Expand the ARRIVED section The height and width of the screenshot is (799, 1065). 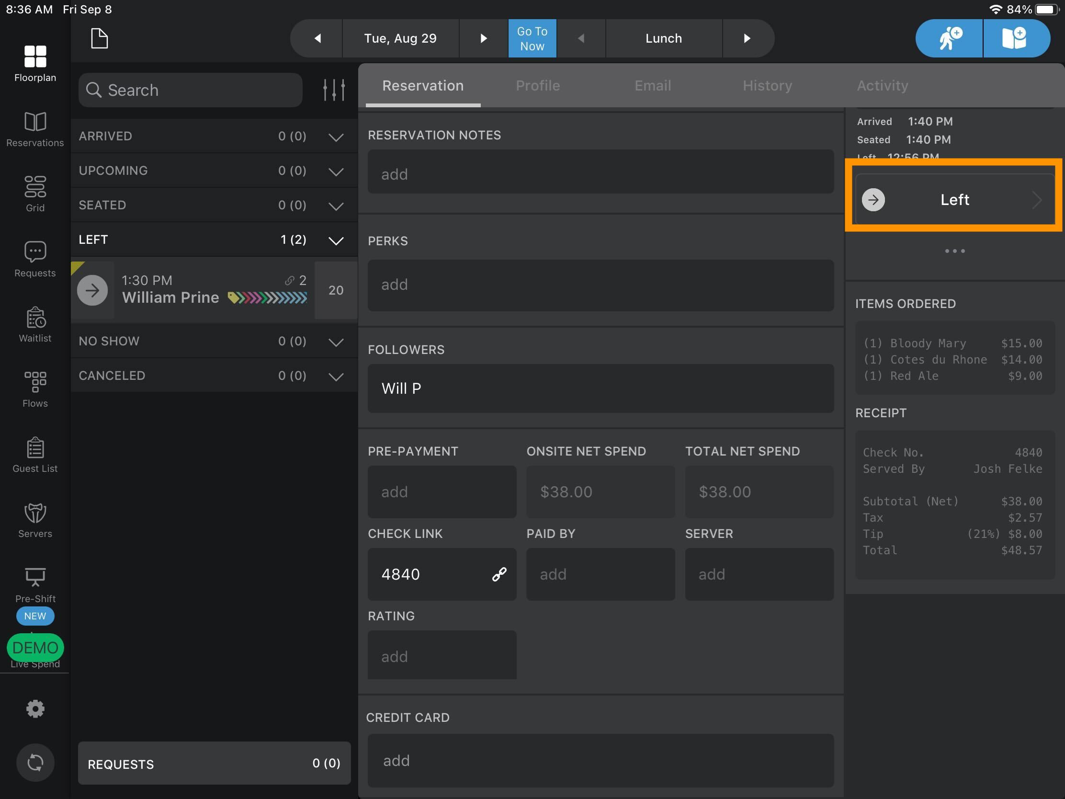214,137
